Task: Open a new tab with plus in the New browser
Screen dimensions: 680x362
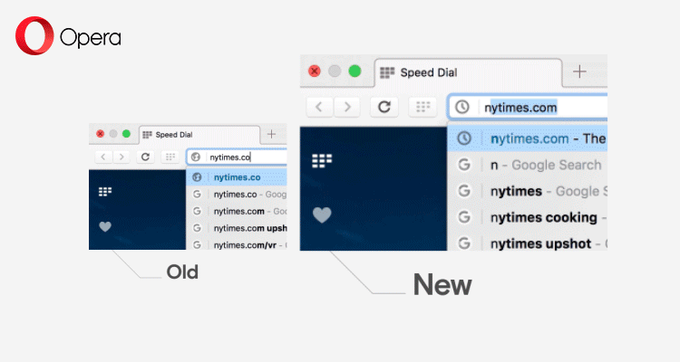Action: [x=579, y=71]
